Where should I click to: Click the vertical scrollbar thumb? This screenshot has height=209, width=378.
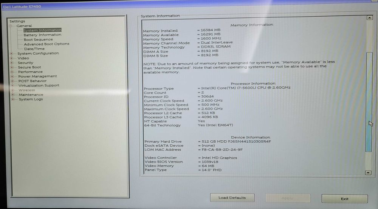369,102
